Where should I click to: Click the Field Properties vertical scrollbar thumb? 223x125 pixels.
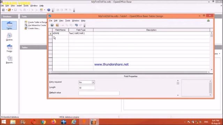(x=178, y=83)
